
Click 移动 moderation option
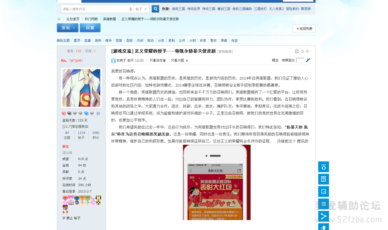pos(151,41)
